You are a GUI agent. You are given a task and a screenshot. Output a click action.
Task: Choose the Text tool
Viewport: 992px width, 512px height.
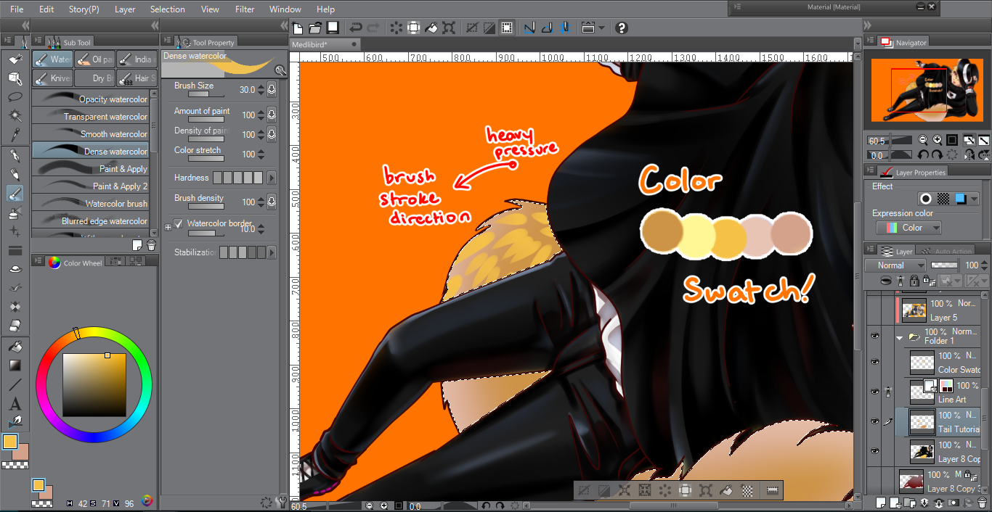coord(15,404)
